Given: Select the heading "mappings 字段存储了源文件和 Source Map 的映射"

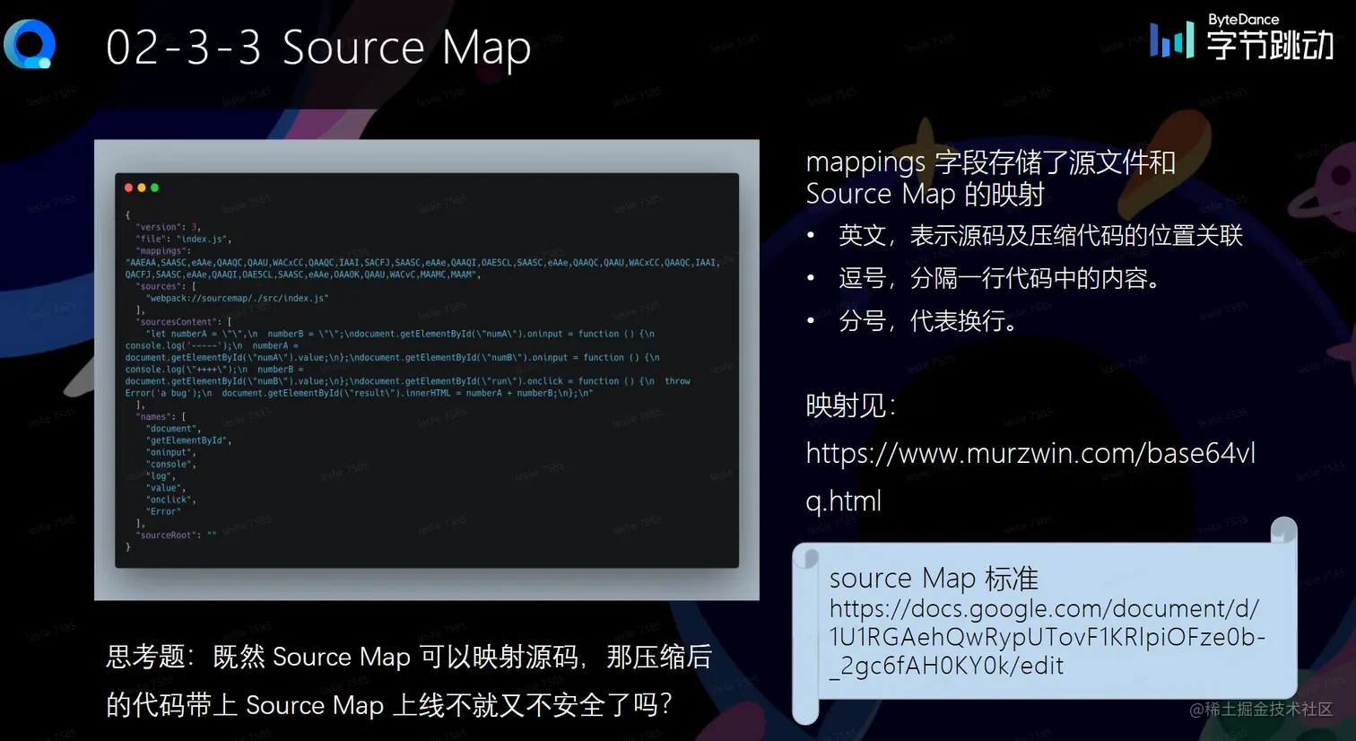Looking at the screenshot, I should (991, 178).
